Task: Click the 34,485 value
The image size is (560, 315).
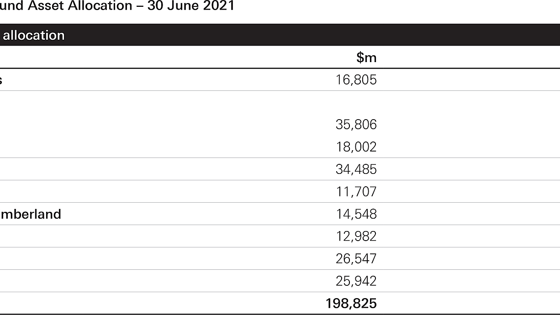Action: point(356,169)
